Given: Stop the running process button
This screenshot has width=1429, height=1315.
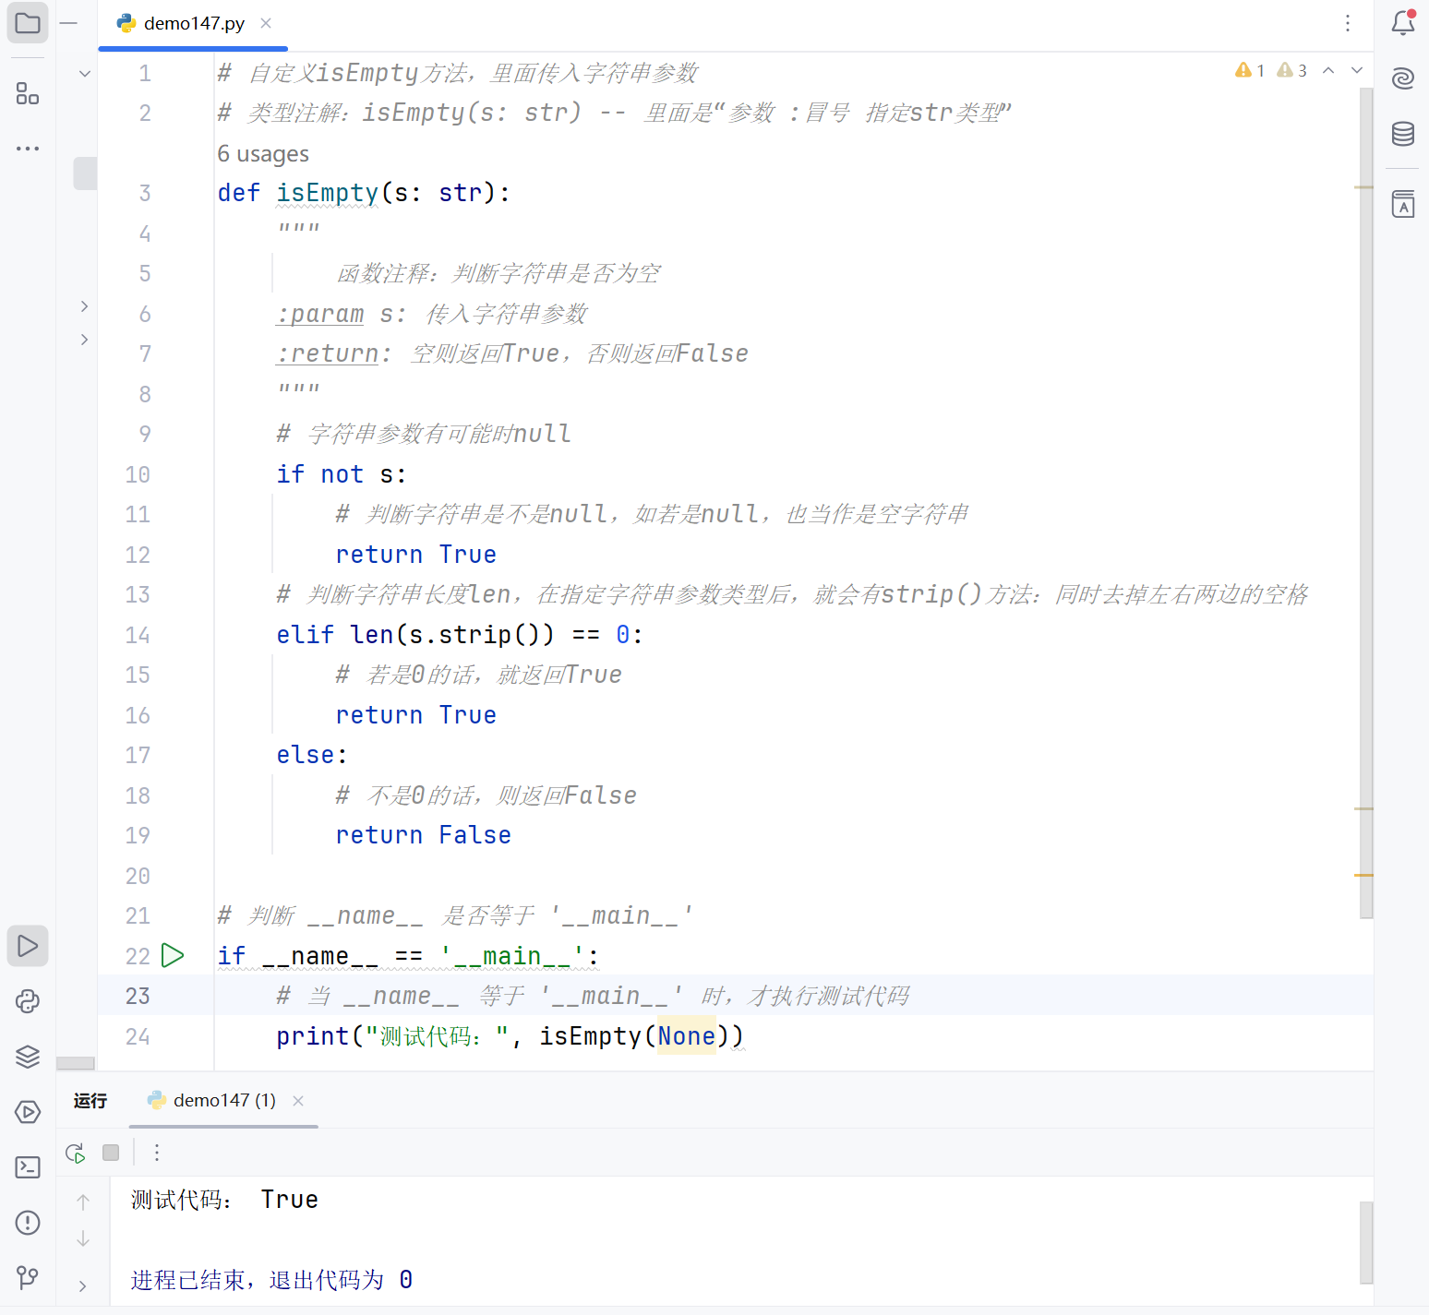Looking at the screenshot, I should coord(111,1153).
